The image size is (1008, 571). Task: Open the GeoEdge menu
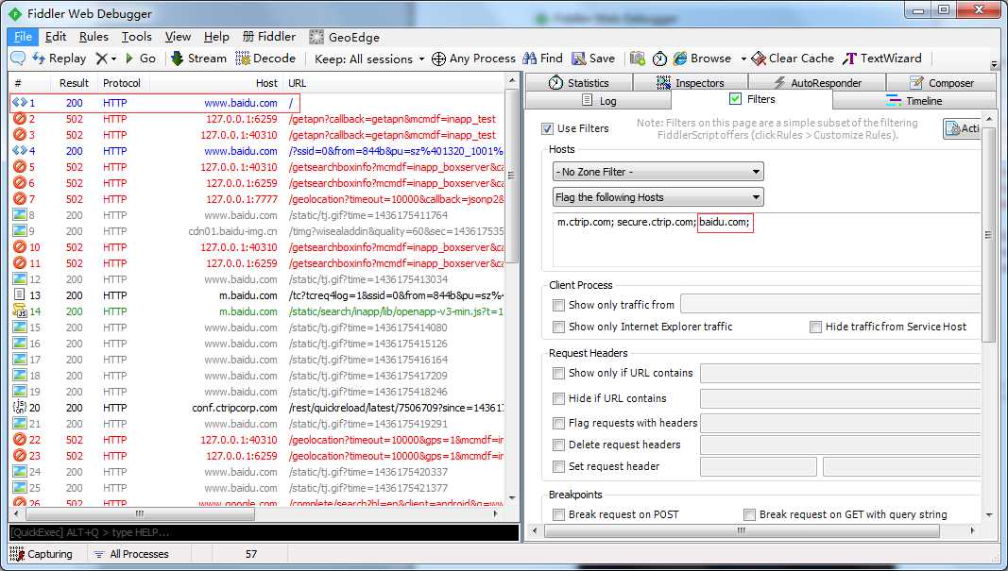(345, 37)
